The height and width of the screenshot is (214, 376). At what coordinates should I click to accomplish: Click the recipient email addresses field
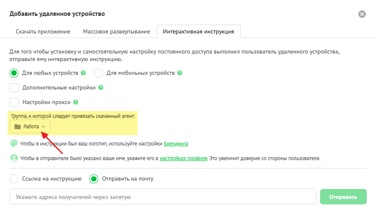tap(163, 197)
